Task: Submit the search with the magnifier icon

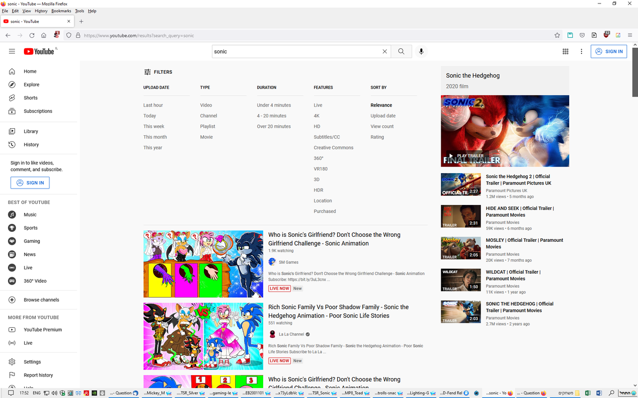Action: point(401,51)
